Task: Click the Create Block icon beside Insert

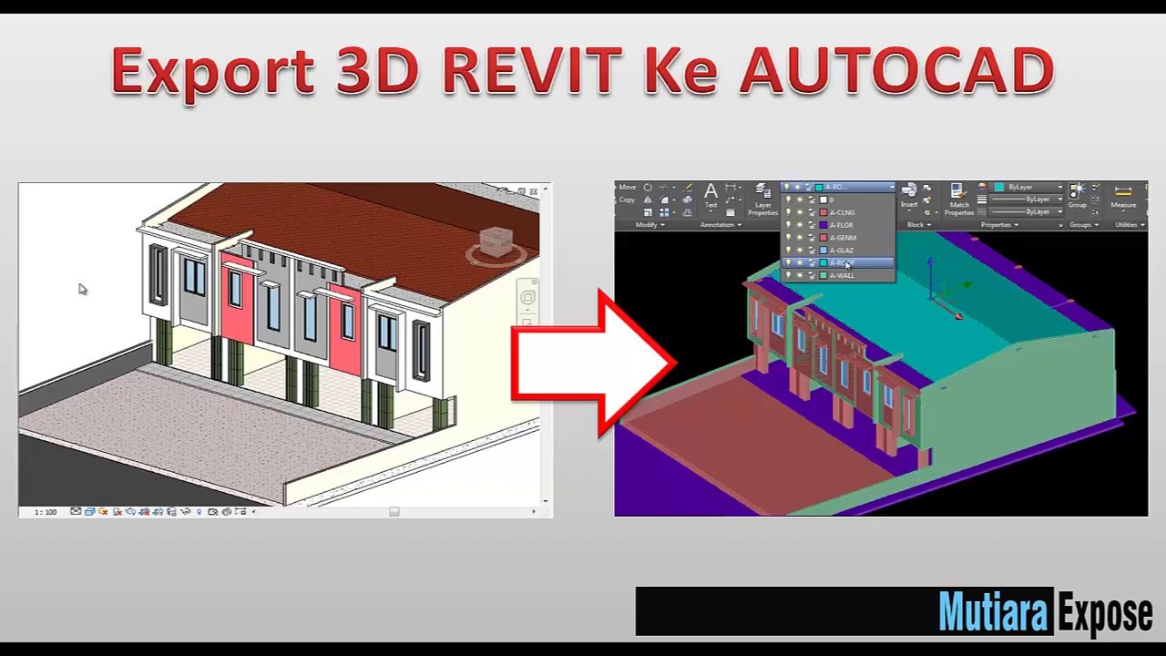Action: 926,188
